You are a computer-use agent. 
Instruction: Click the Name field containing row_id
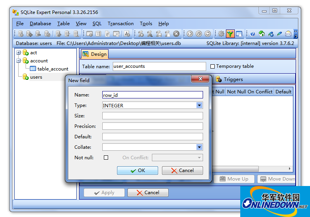click(153, 95)
